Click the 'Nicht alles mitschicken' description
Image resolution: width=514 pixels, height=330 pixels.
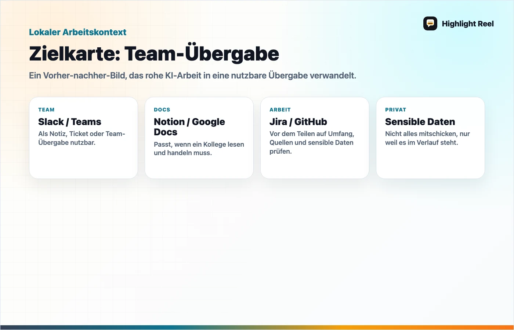[x=428, y=138]
